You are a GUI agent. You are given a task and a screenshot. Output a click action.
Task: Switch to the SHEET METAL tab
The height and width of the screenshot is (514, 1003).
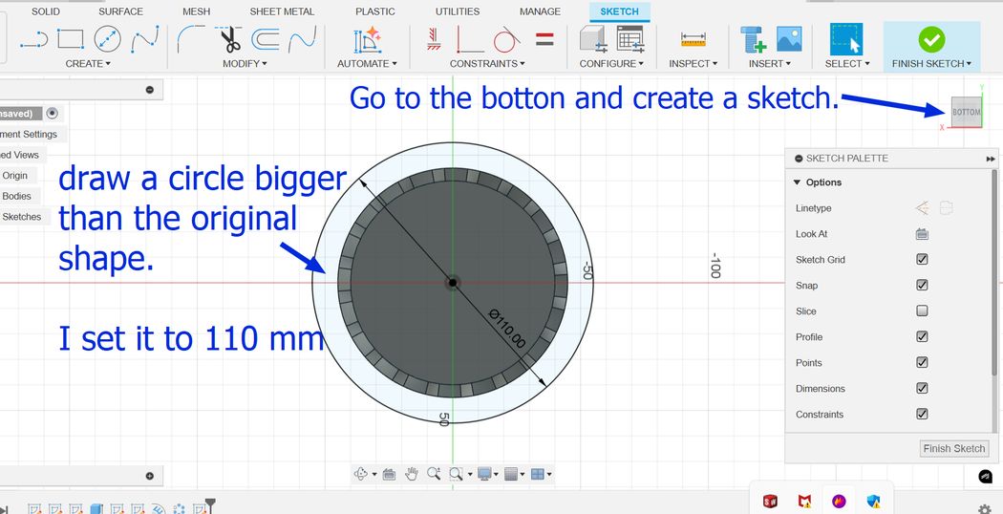(282, 11)
